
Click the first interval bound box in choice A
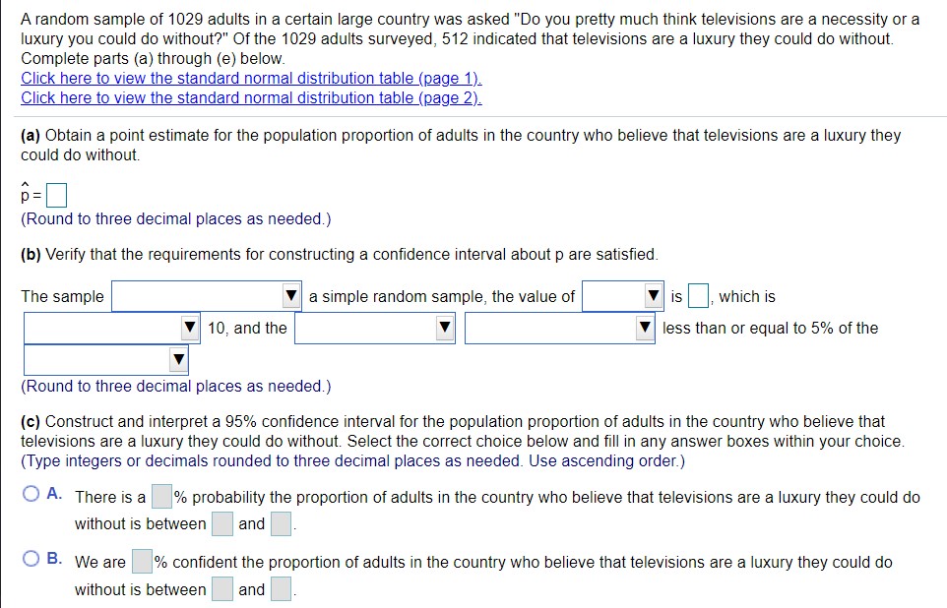point(221,523)
